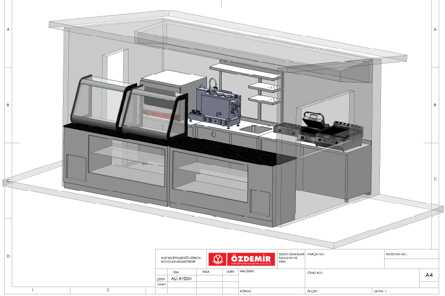Click the ALİ AYDIN name cell
This screenshot has height=296, width=445.
[181, 279]
